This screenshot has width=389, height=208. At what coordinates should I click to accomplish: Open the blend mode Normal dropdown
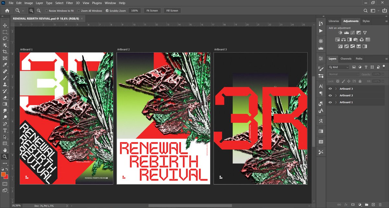[x=344, y=74]
